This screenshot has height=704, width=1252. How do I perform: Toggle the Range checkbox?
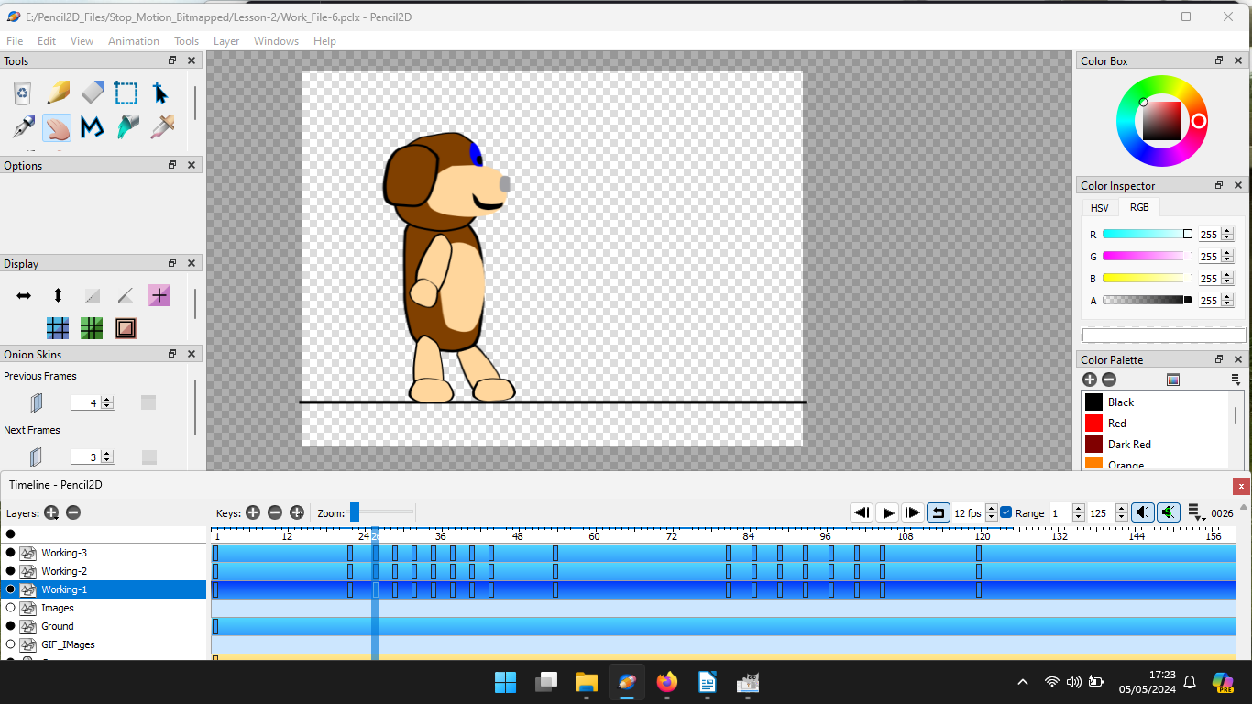(x=1006, y=512)
